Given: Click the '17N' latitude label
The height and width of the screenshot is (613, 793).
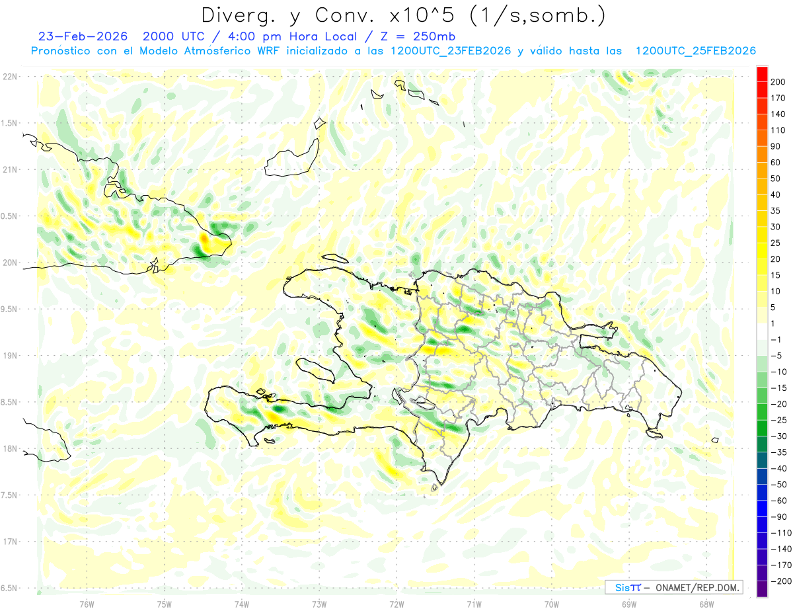Looking at the screenshot, I should click(11, 542).
